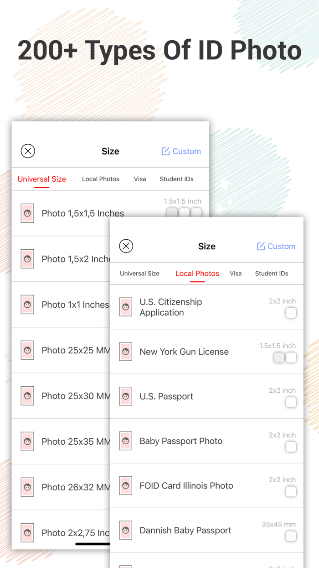Screen dimensions: 319x568
Task: Select U.S. Passport size
Action: pos(207,396)
